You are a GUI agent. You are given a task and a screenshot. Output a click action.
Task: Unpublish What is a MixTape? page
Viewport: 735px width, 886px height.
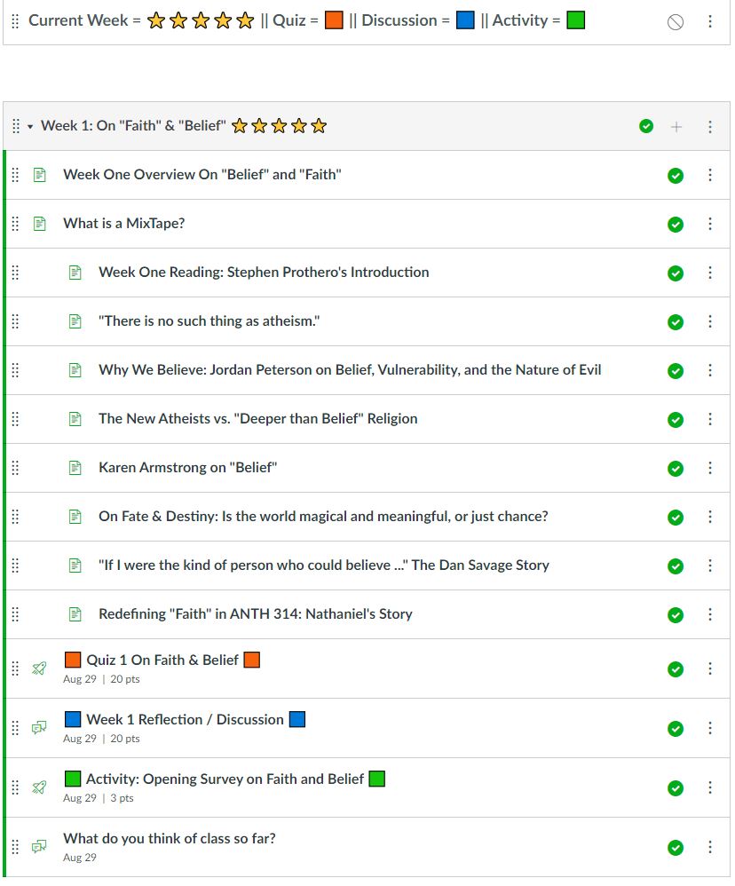676,225
